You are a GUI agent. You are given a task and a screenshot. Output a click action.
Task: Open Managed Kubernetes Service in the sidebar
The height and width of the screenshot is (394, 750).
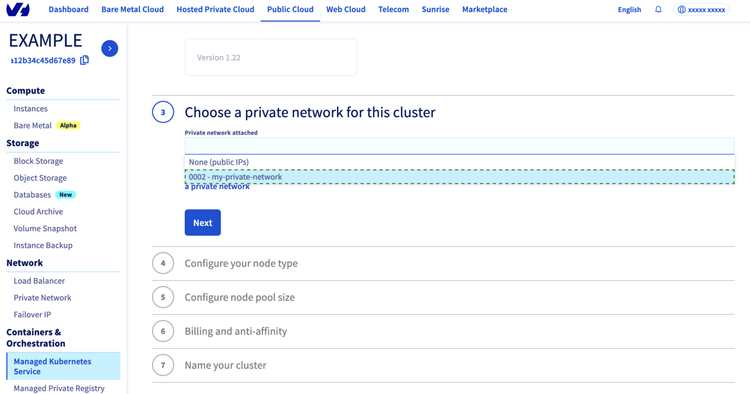[52, 366]
